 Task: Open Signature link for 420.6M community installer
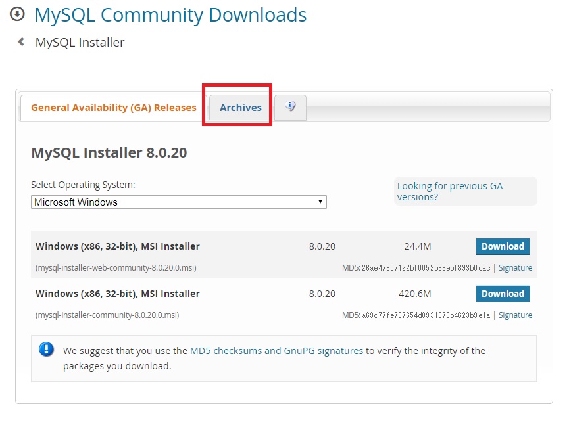[515, 315]
